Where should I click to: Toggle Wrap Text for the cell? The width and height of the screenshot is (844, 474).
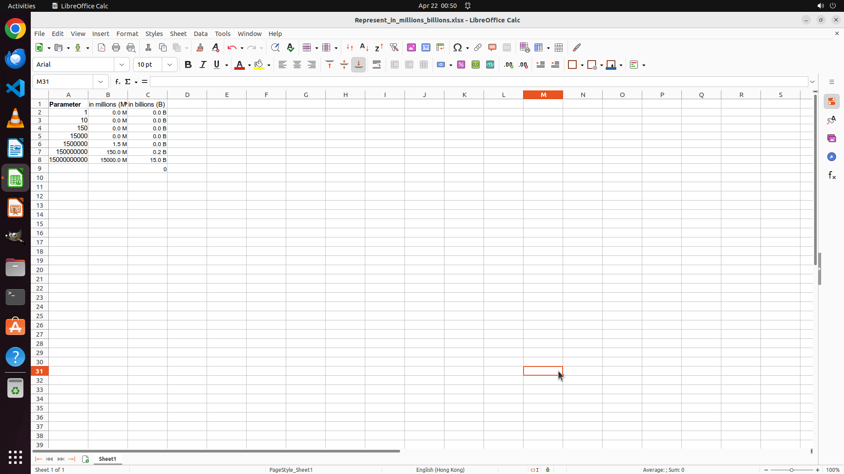[x=377, y=65]
